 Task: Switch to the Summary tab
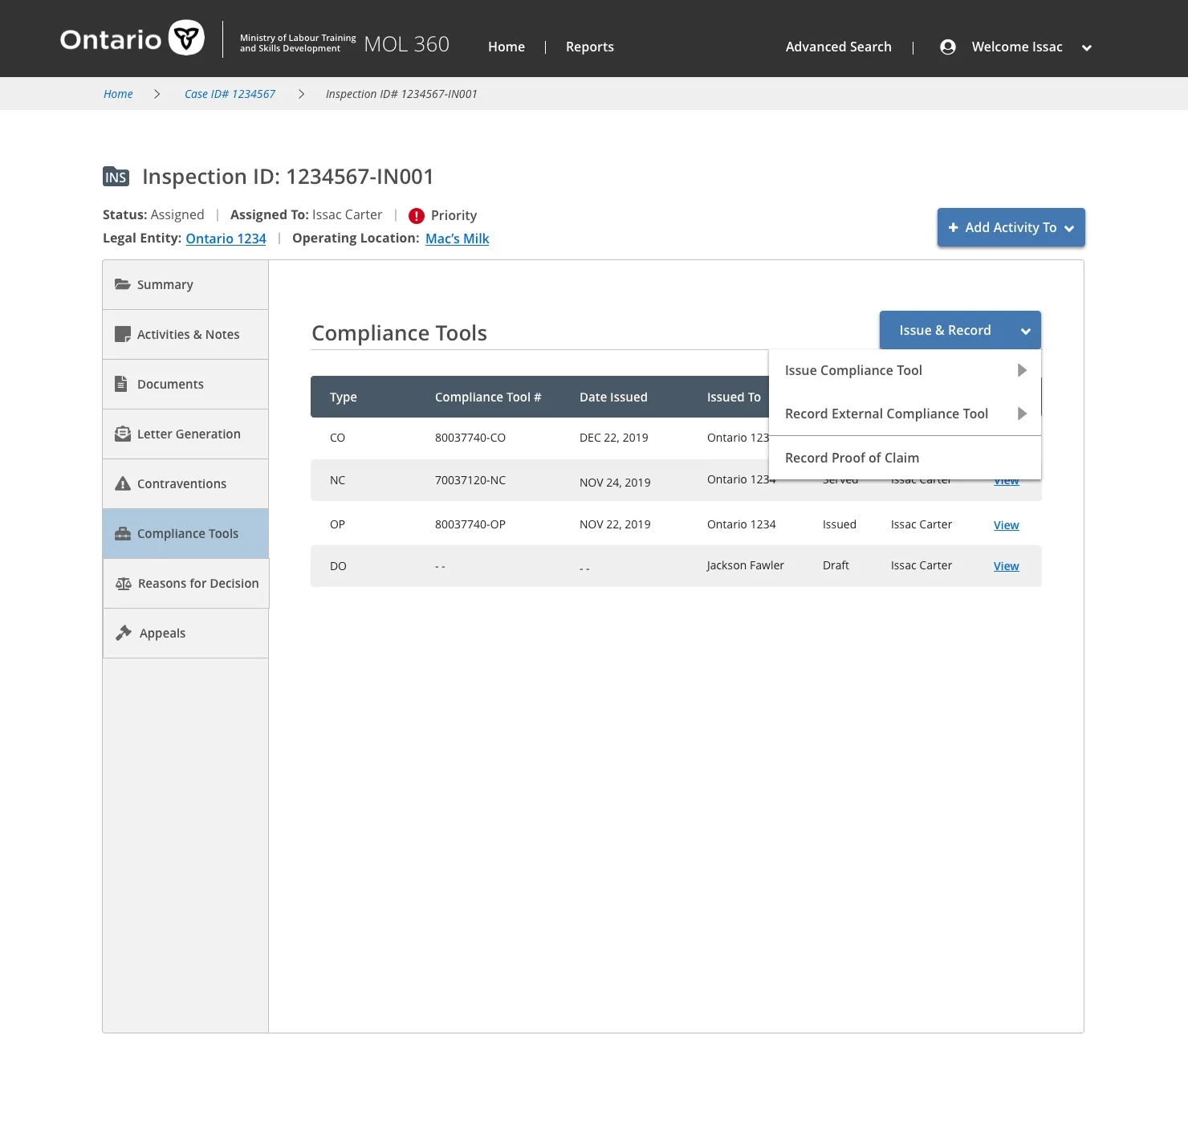(185, 284)
